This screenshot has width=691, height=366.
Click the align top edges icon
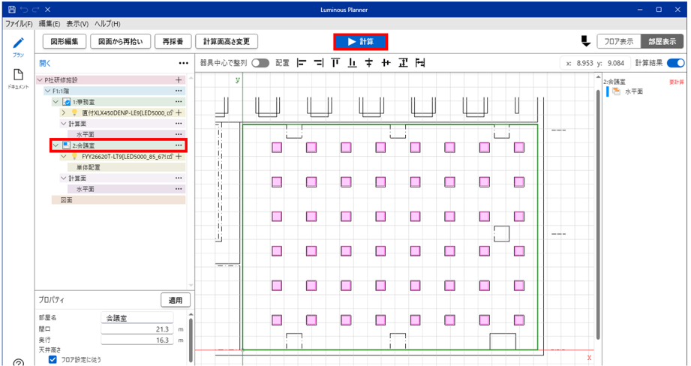click(335, 63)
